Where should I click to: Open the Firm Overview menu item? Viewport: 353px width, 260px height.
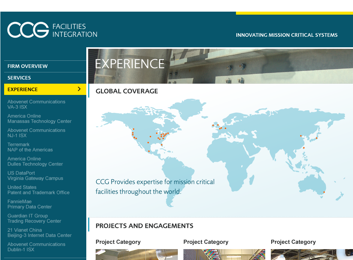tap(28, 66)
